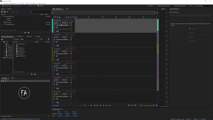
Task: Open Traccia 1 Mix output dropdown
Action: pos(64,27)
